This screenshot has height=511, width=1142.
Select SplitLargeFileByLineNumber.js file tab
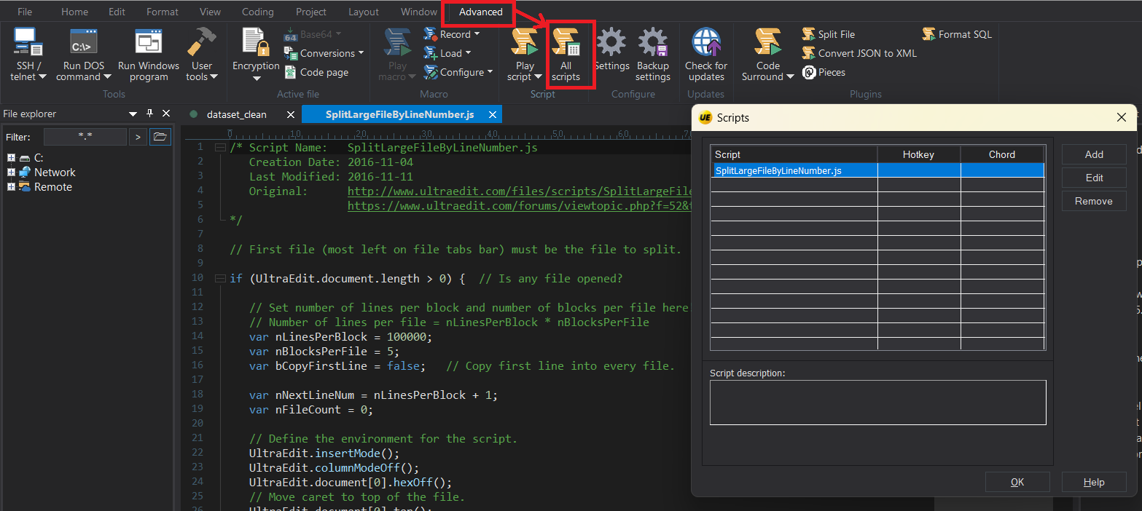[400, 114]
